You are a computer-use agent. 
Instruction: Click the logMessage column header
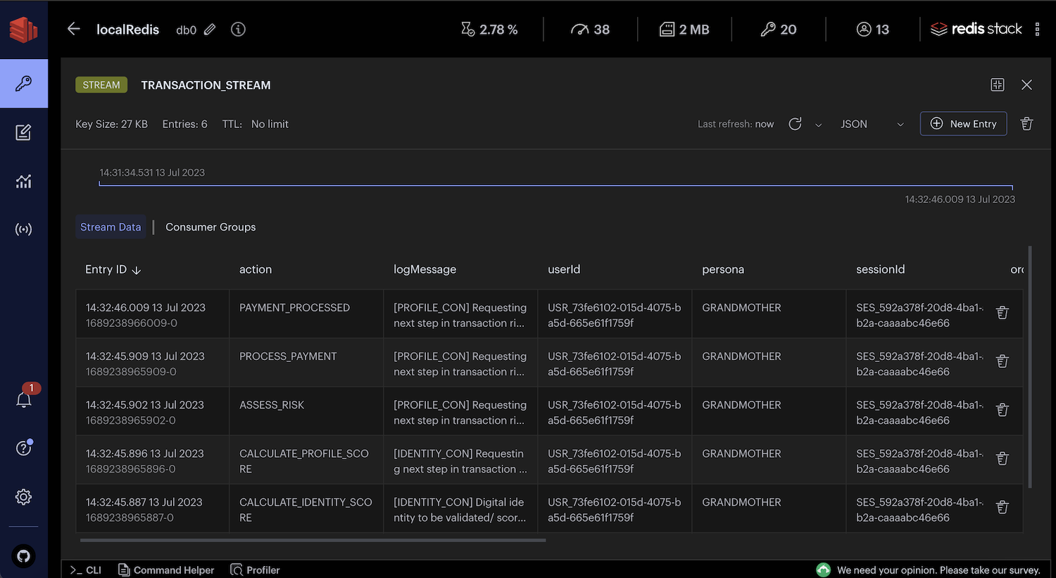coord(425,269)
